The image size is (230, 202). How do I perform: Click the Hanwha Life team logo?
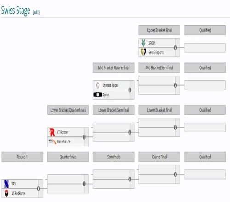coord(52,141)
